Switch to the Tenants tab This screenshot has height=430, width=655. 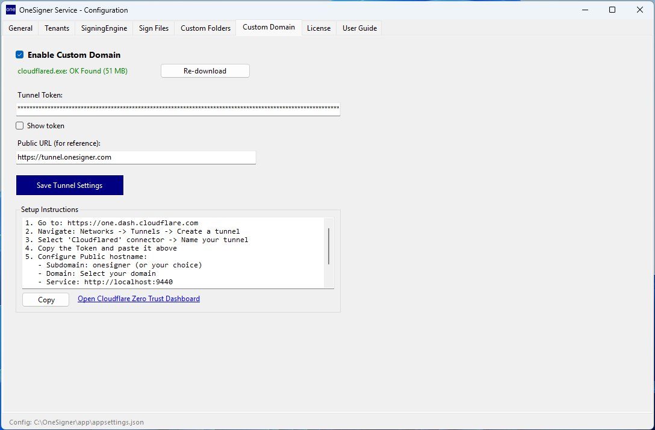tap(57, 28)
